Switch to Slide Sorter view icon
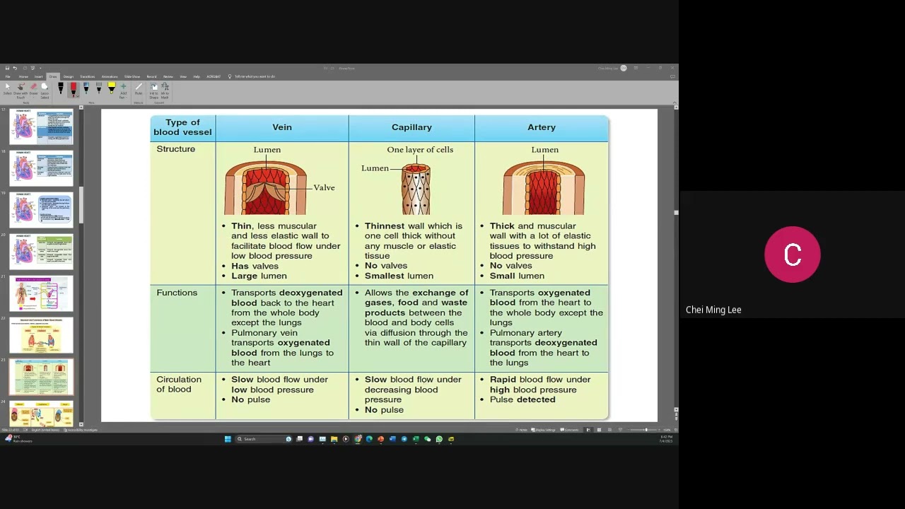 599,430
